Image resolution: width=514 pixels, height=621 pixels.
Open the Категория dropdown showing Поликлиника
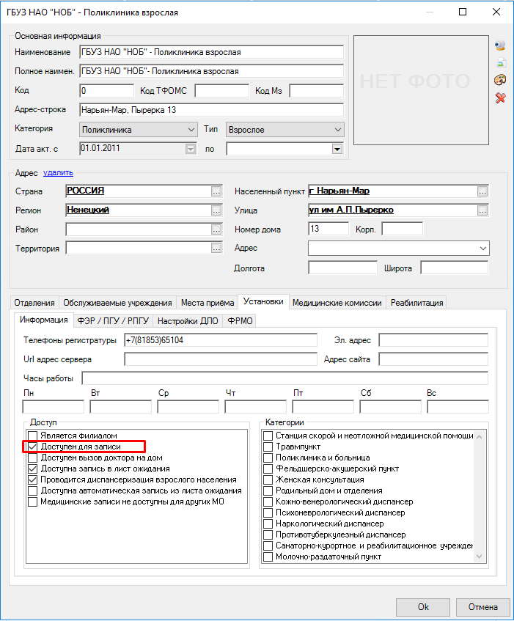click(x=138, y=130)
